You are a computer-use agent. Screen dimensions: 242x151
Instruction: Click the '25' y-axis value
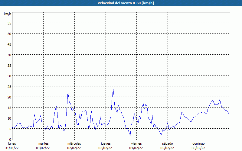point(9,87)
